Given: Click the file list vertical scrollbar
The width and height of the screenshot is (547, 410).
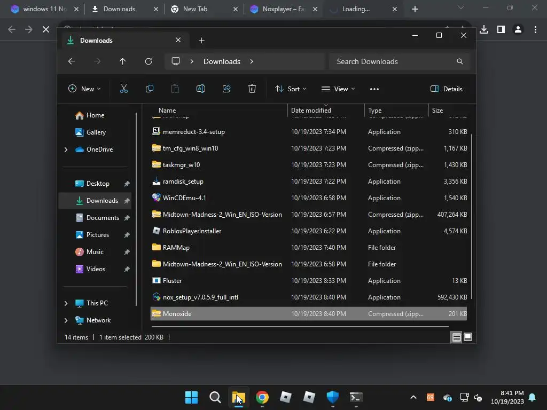Looking at the screenshot, I should 472,216.
